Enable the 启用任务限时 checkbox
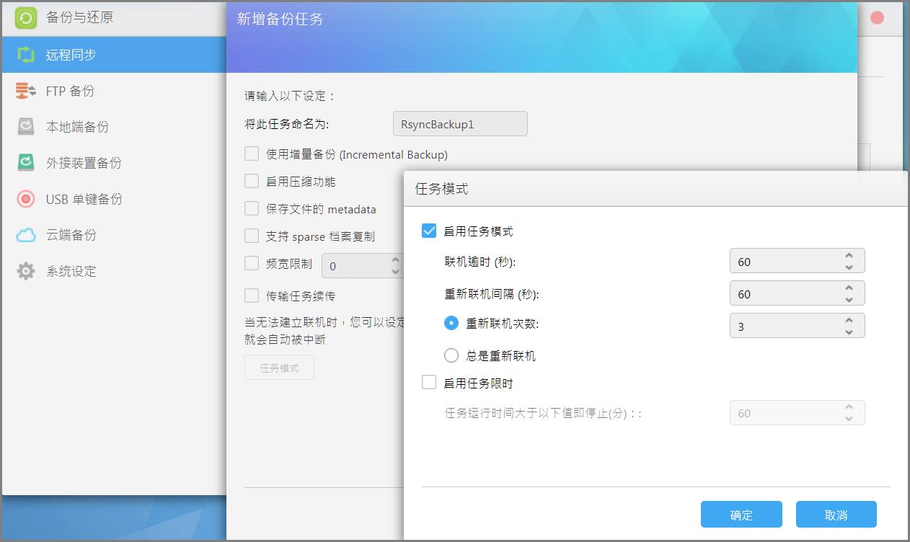 (429, 383)
